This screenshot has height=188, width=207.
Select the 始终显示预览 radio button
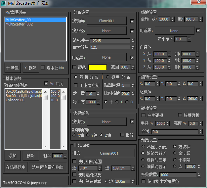click(143, 153)
